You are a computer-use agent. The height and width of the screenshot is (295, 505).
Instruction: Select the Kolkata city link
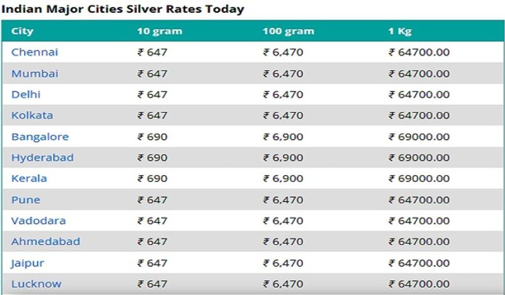[32, 115]
